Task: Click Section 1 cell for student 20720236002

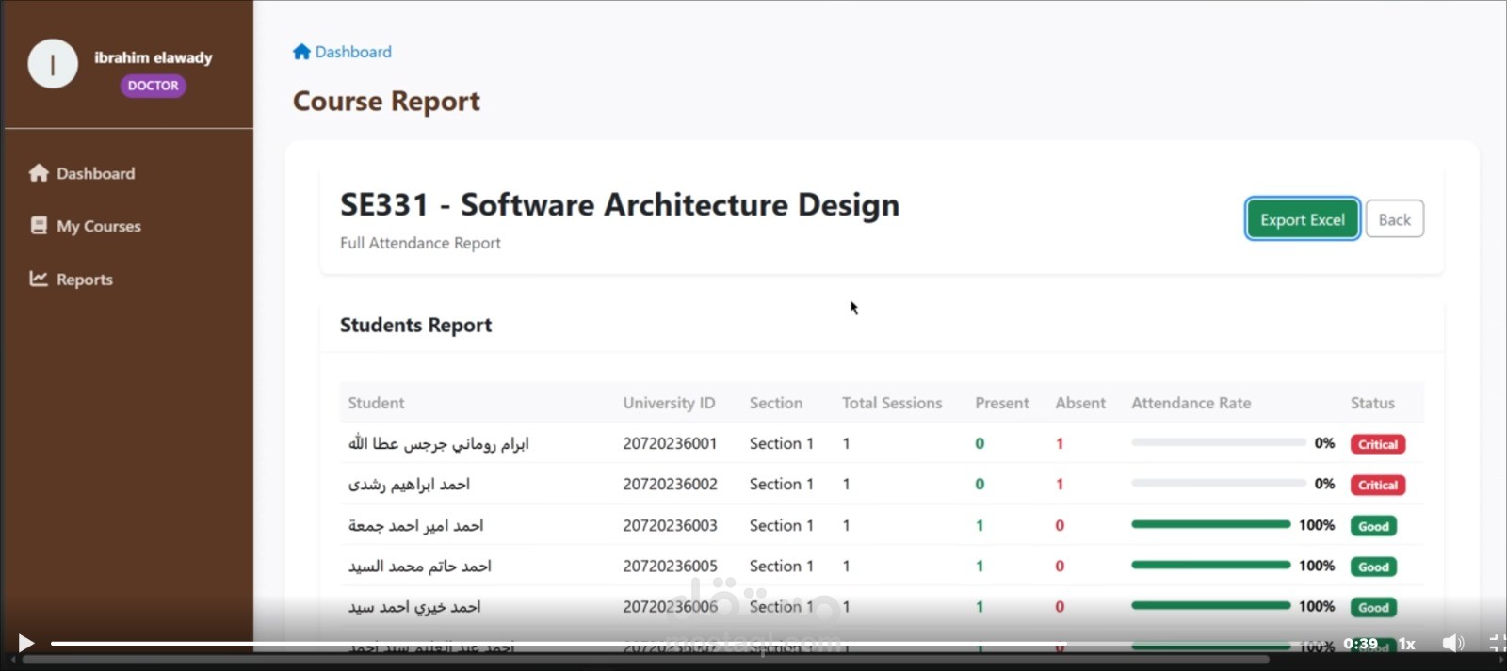Action: [x=782, y=484]
